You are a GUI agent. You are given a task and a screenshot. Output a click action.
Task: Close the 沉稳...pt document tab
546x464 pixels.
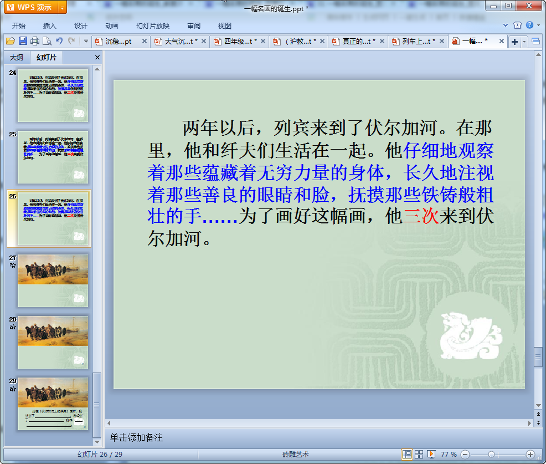(144, 41)
